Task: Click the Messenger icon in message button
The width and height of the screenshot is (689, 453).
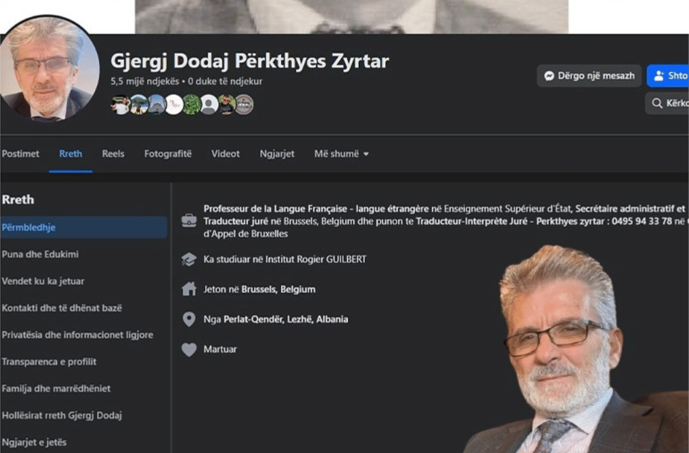Action: 549,76
